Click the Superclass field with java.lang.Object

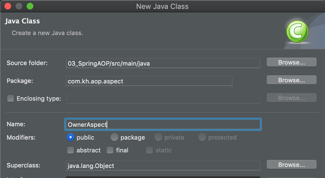coord(163,165)
